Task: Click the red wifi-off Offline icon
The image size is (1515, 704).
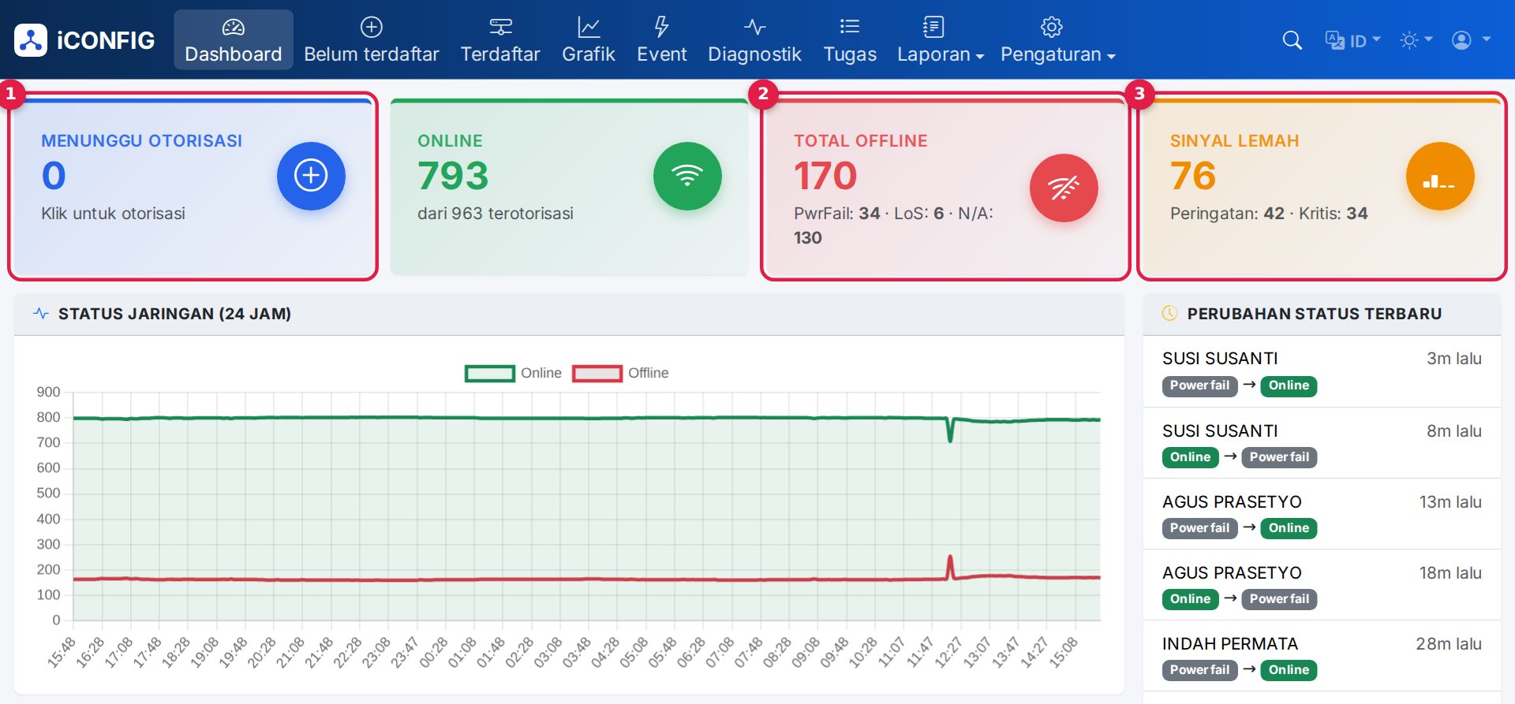Action: coord(1064,188)
